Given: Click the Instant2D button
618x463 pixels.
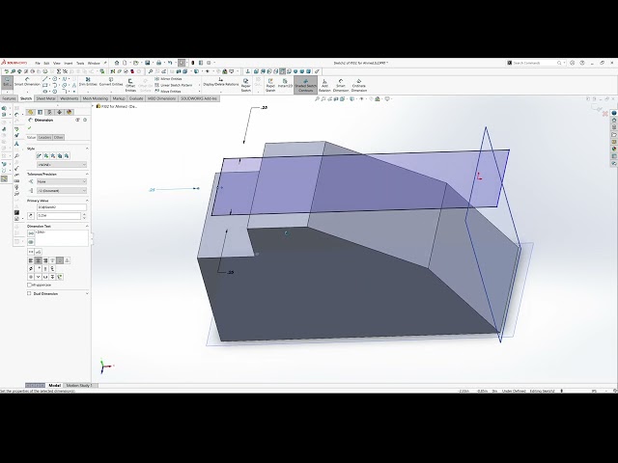Looking at the screenshot, I should click(x=285, y=83).
